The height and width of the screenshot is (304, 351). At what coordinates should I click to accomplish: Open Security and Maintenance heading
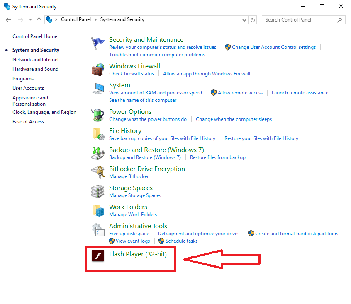146,40
